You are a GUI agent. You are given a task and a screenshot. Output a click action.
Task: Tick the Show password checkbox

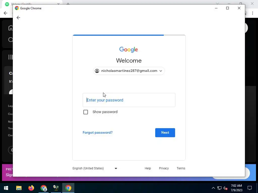point(86,112)
